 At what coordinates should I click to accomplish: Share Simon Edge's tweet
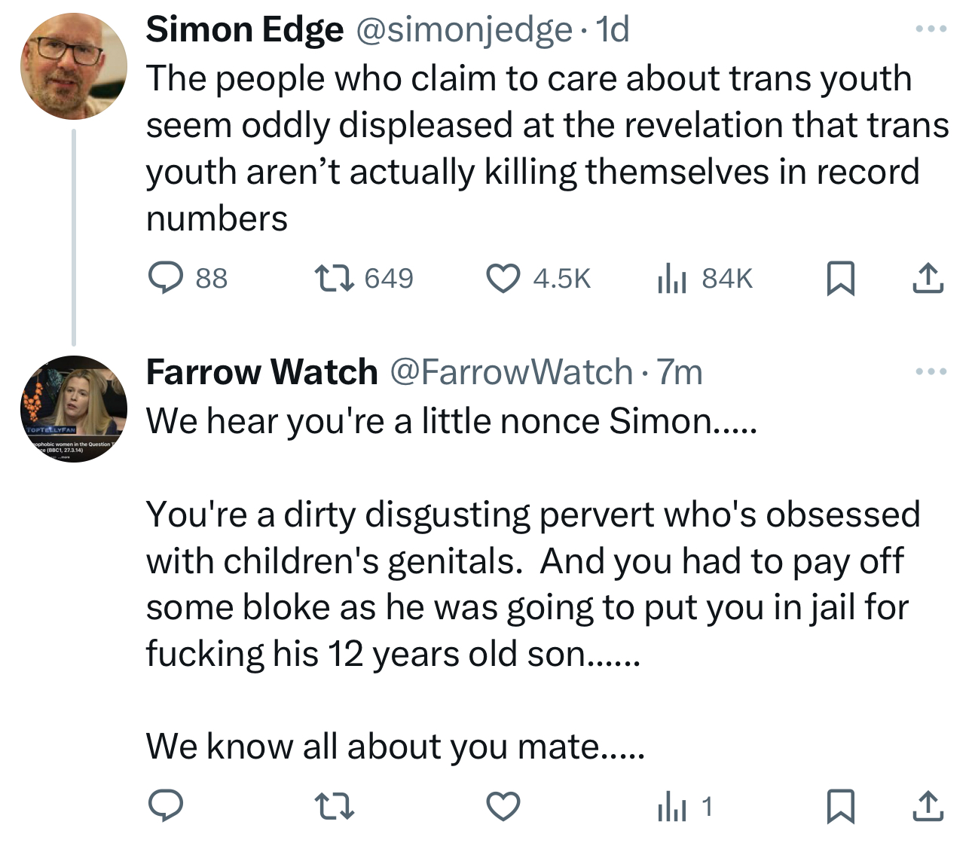pyautogui.click(x=928, y=278)
